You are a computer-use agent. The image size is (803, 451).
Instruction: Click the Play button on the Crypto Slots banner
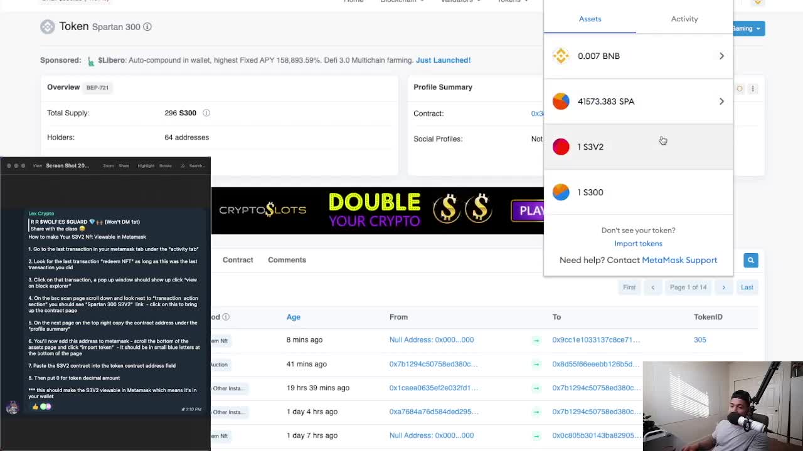tap(529, 211)
